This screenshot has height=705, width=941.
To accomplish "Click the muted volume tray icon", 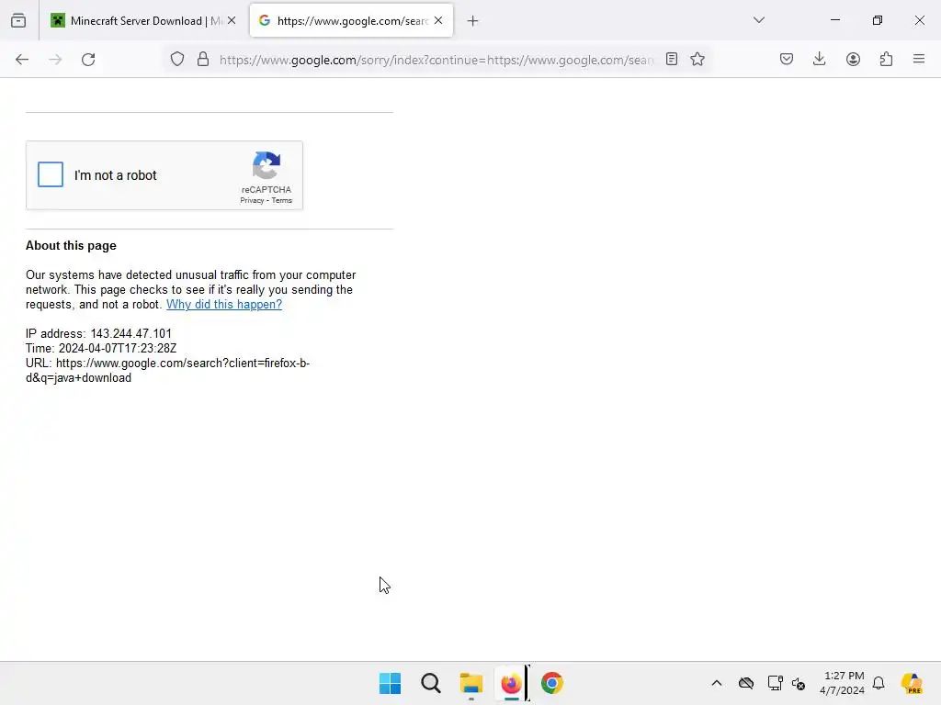I will pos(799,683).
